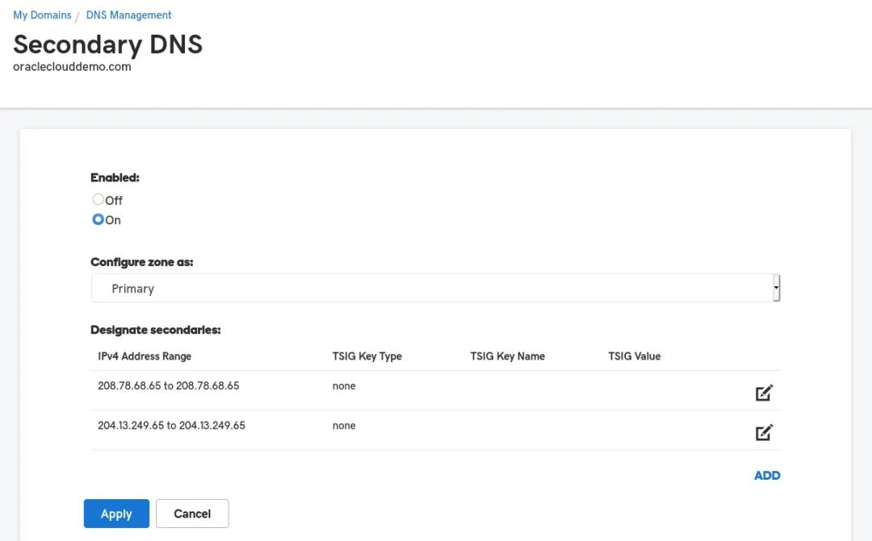Select the Off radio button
This screenshot has width=872, height=541.
coord(99,199)
